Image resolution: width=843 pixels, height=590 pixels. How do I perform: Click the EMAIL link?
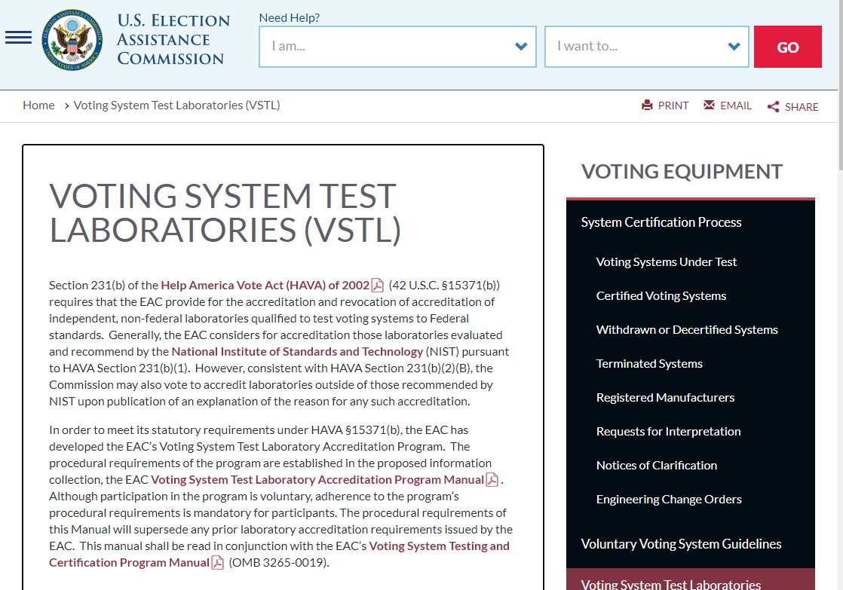coord(736,105)
